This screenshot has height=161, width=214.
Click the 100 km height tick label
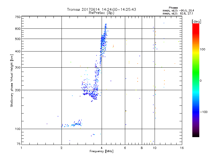[x=18, y=129]
